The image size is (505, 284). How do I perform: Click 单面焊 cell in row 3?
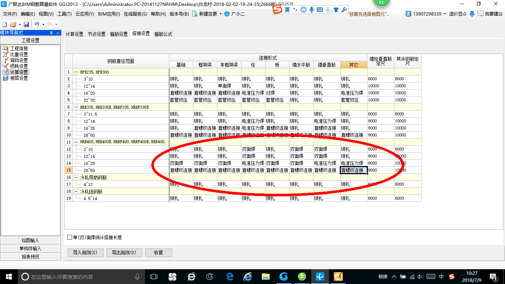click(229, 86)
